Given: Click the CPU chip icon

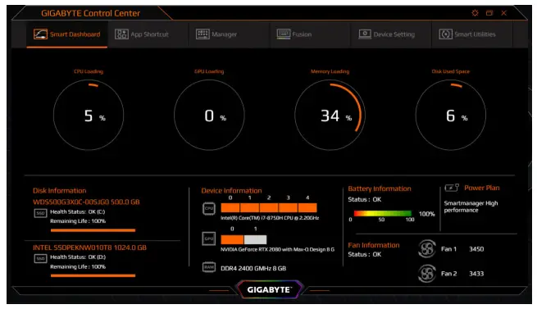Looking at the screenshot, I should [209, 209].
